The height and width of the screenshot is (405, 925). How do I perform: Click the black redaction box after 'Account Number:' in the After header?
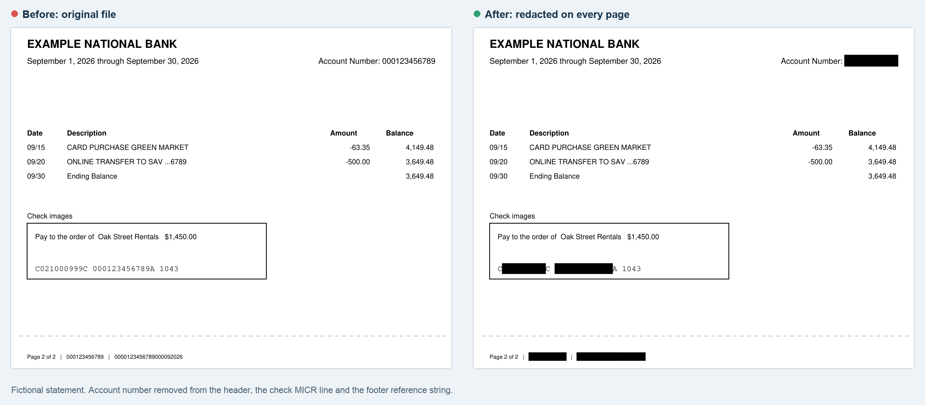click(x=871, y=61)
